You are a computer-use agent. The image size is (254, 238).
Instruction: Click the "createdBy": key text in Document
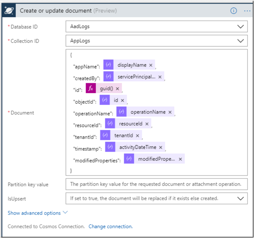pyautogui.click(x=87, y=78)
